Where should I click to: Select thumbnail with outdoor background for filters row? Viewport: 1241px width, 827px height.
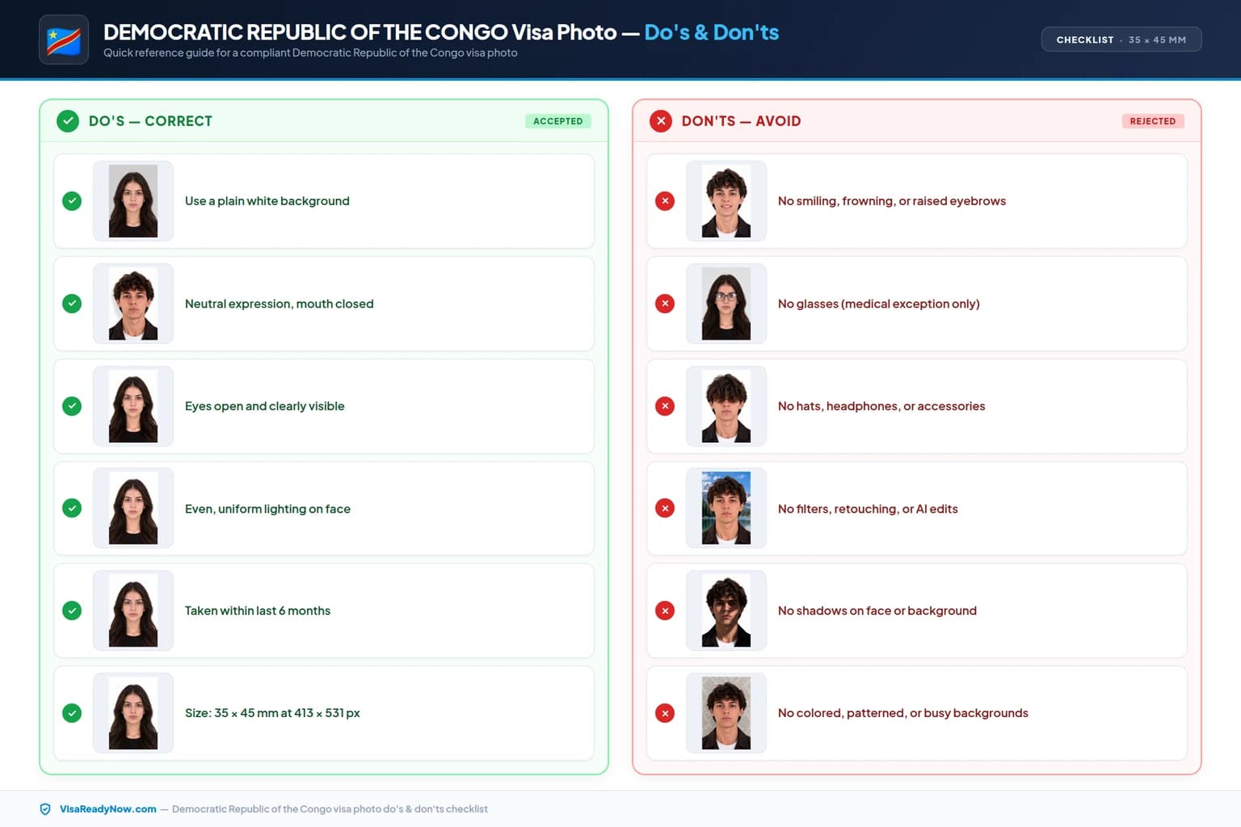click(726, 509)
